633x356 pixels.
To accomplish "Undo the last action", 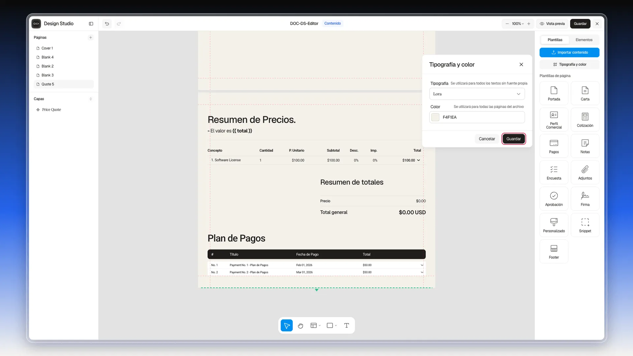I will click(x=107, y=24).
